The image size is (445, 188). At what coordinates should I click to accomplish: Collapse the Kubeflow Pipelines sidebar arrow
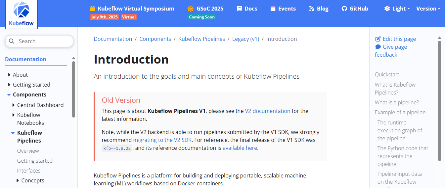(x=13, y=133)
